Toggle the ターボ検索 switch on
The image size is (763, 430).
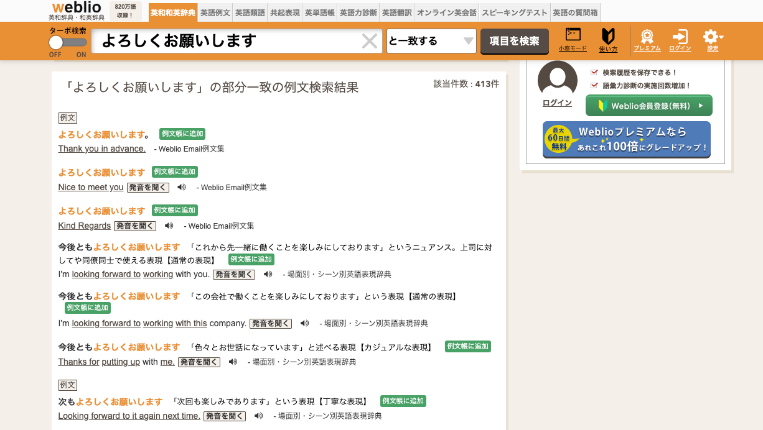68,42
